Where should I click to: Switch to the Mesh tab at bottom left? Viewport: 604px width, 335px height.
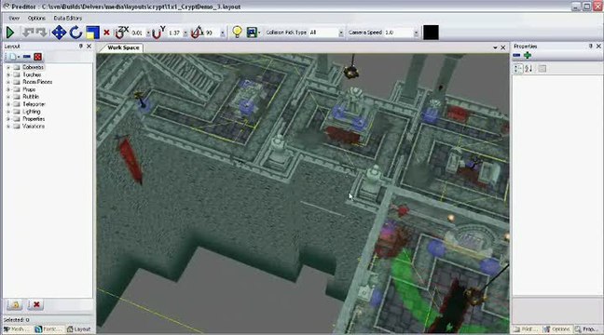point(17,329)
